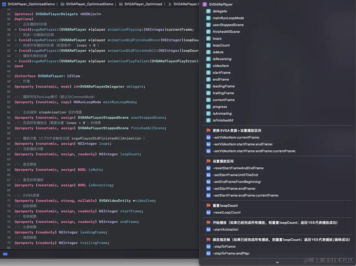
Task: Click the @optional keyword on line 36
Action: 24,19
